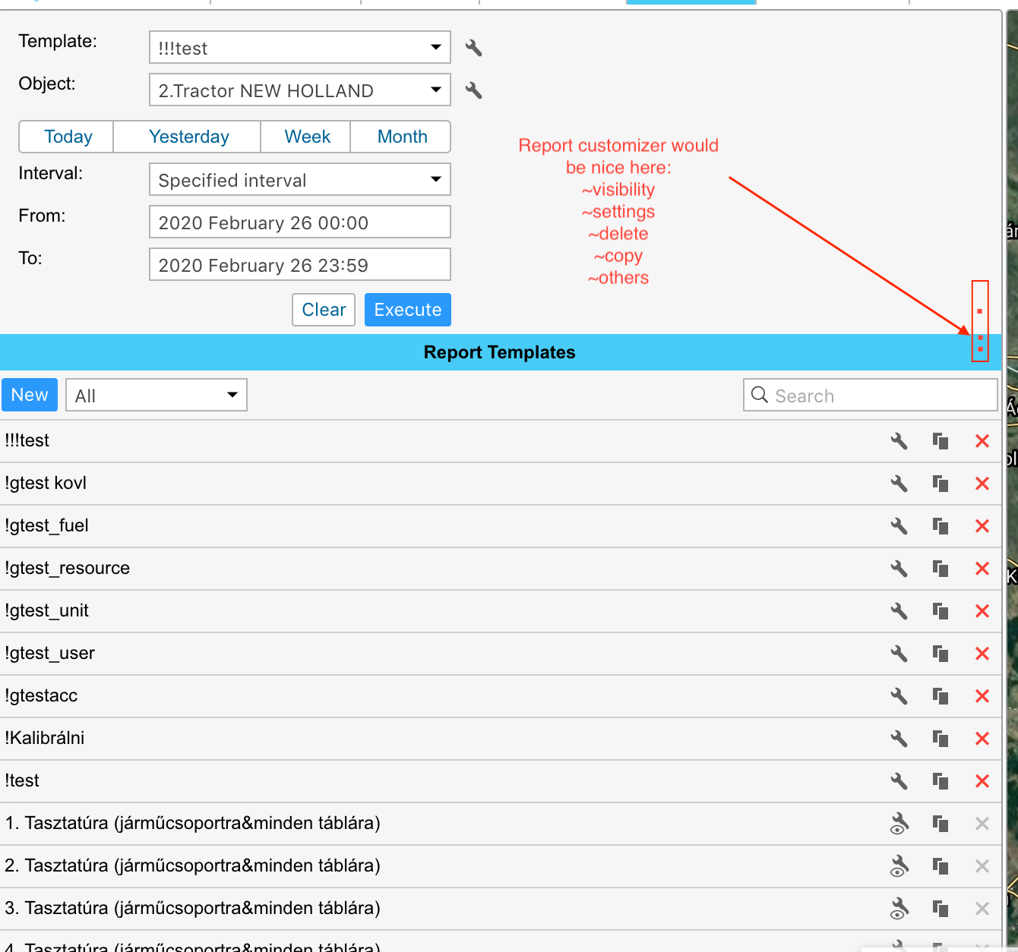Click wrench icon next to Template dropdown
The height and width of the screenshot is (952, 1018).
pyautogui.click(x=473, y=48)
